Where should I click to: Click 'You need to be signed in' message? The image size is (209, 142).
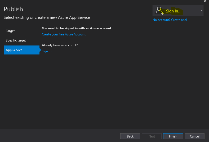tap(76, 28)
